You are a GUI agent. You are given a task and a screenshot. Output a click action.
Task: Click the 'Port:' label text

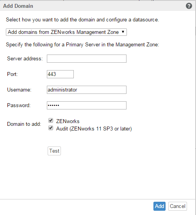(12, 74)
